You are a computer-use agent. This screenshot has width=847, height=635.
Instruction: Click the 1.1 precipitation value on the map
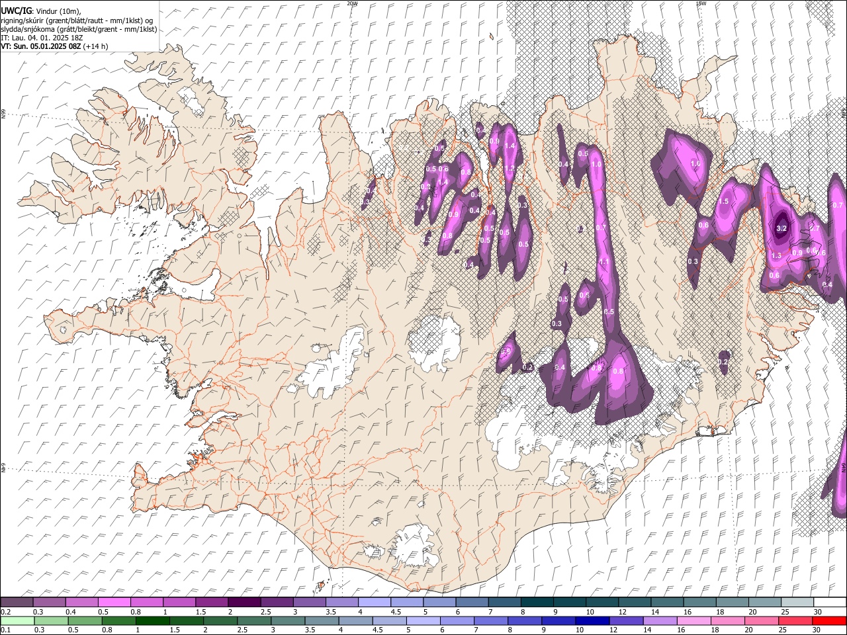point(603,262)
